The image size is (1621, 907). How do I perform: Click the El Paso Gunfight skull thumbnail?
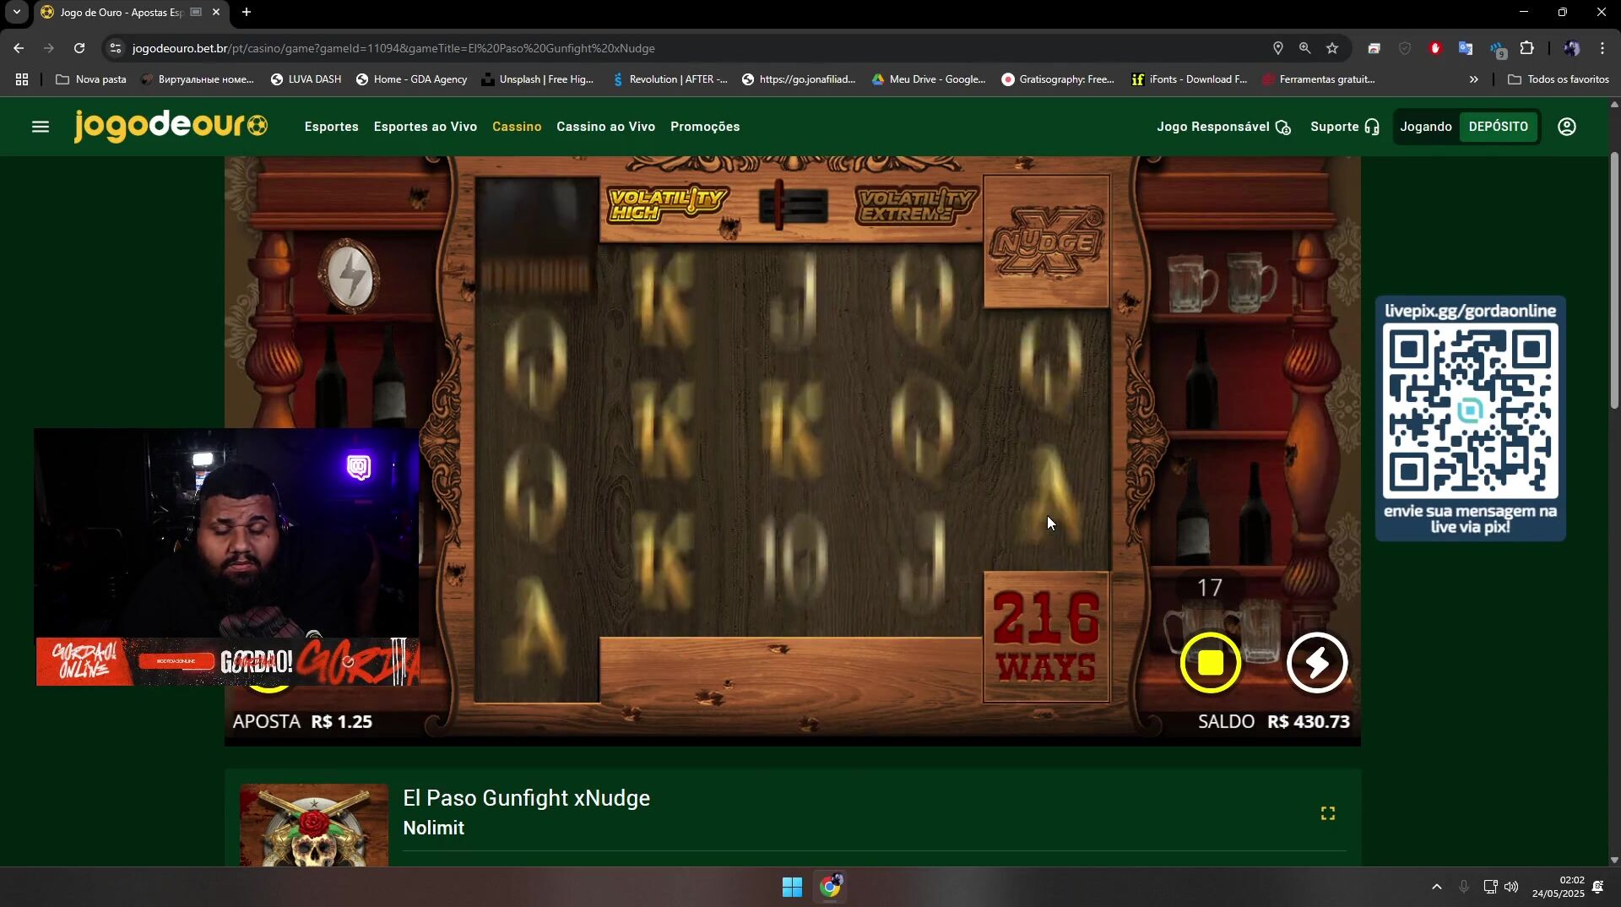(x=314, y=825)
